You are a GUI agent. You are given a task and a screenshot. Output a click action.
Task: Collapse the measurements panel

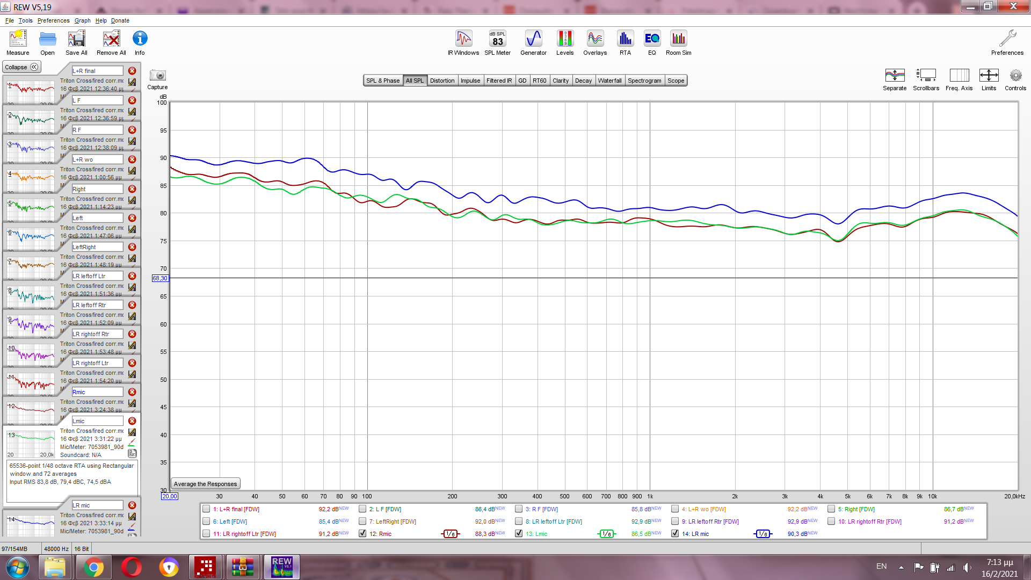pyautogui.click(x=21, y=67)
